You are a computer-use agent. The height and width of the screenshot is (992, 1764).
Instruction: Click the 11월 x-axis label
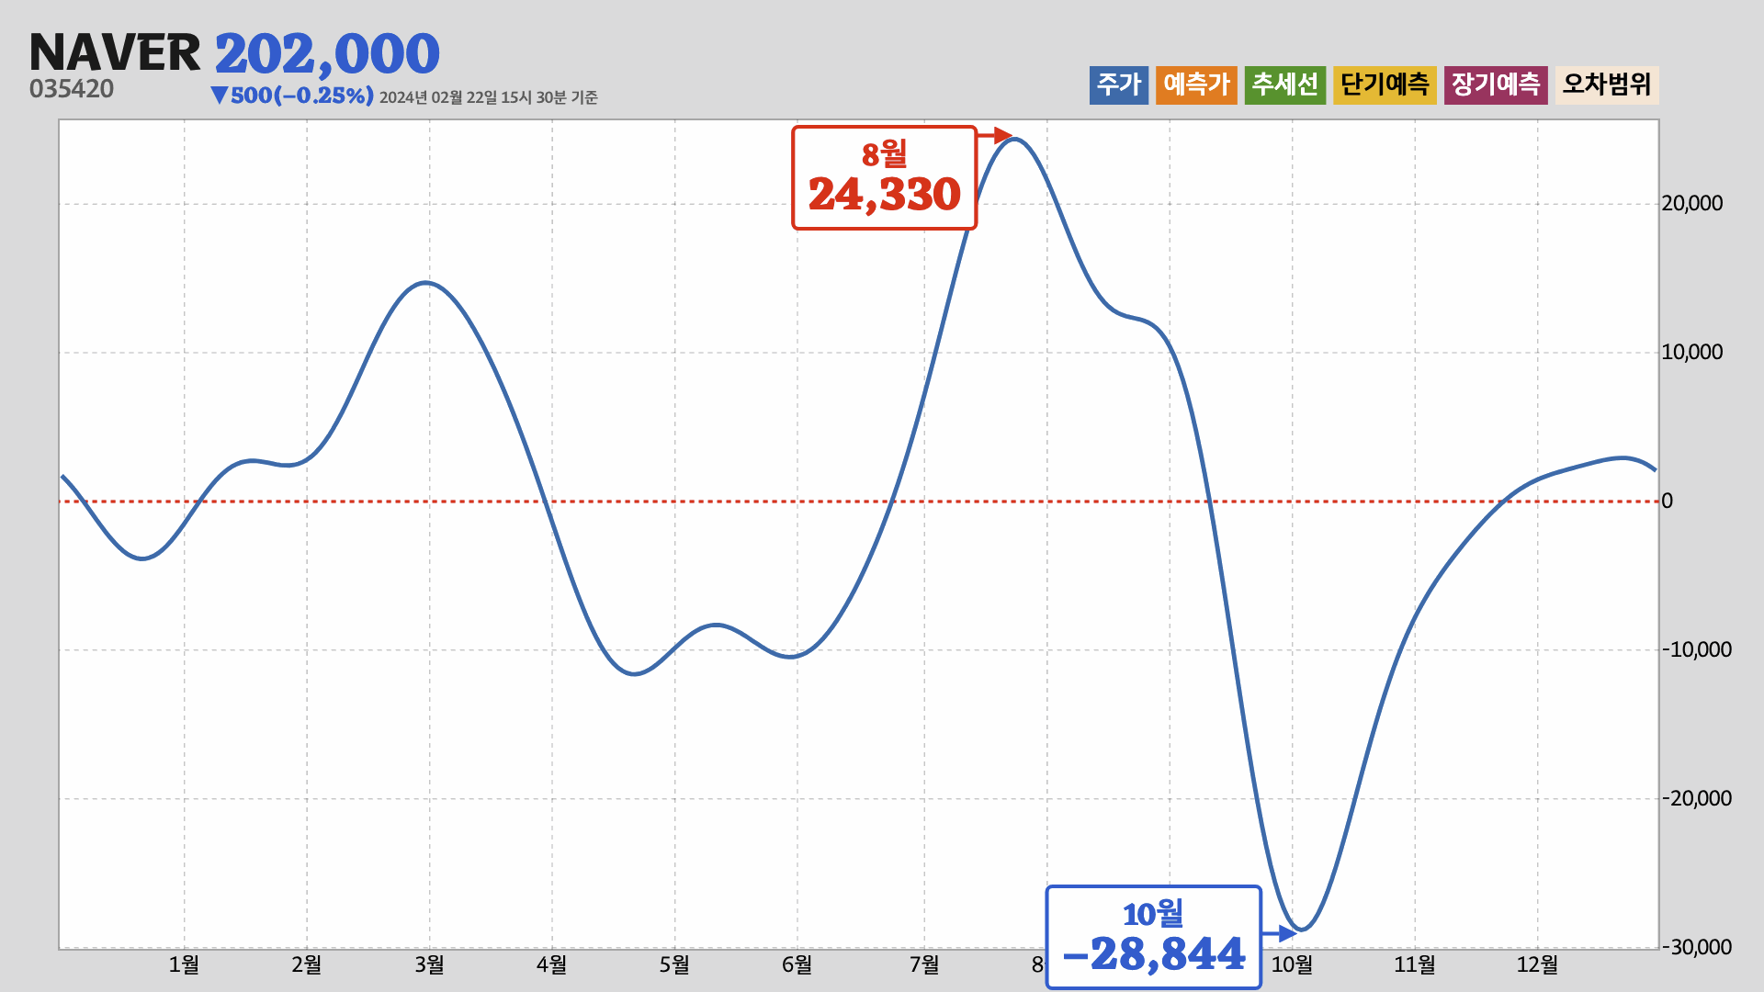click(1415, 964)
